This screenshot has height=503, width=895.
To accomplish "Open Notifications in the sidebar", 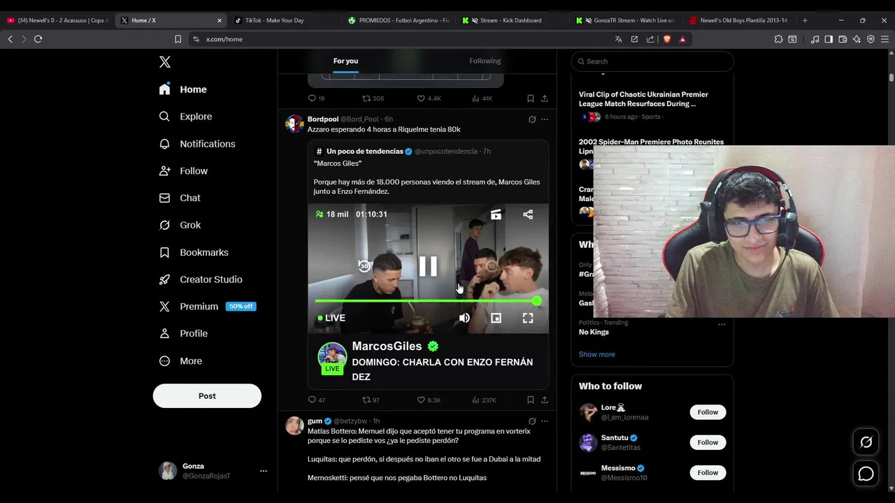I will (197, 144).
